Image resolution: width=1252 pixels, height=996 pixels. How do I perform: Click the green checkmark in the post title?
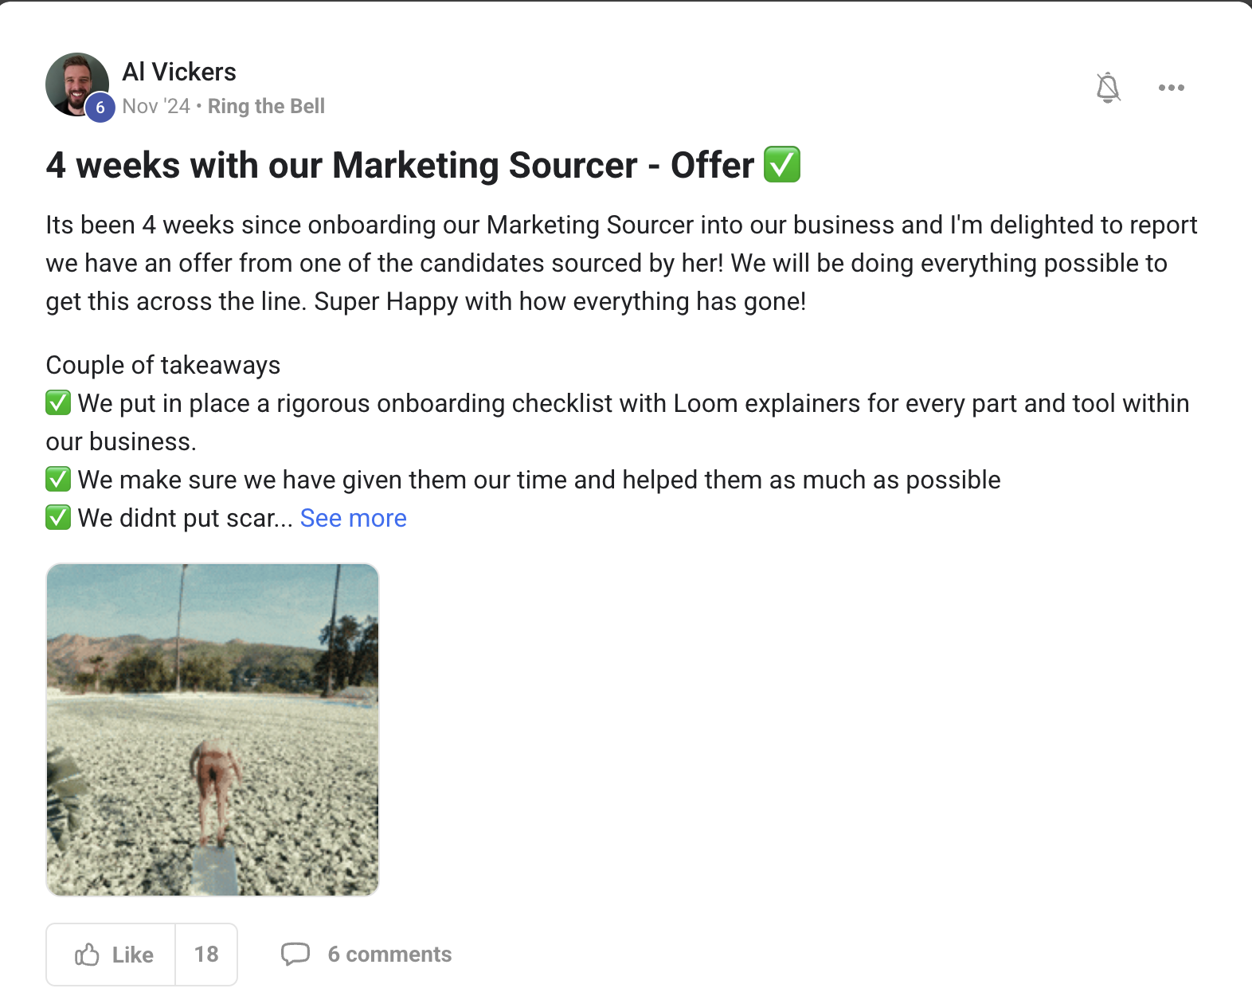pos(782,165)
